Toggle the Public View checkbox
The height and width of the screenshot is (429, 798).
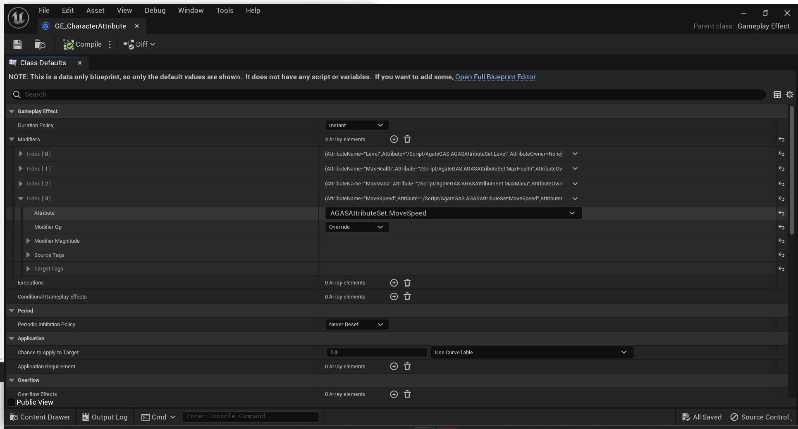(x=11, y=402)
